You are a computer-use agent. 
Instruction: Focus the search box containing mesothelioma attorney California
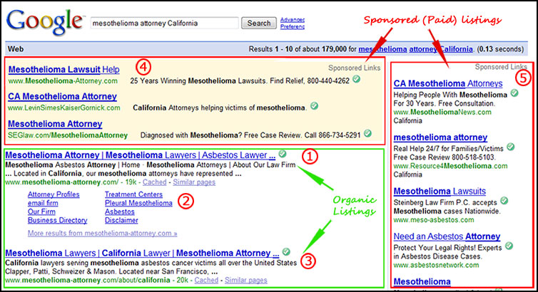point(164,23)
